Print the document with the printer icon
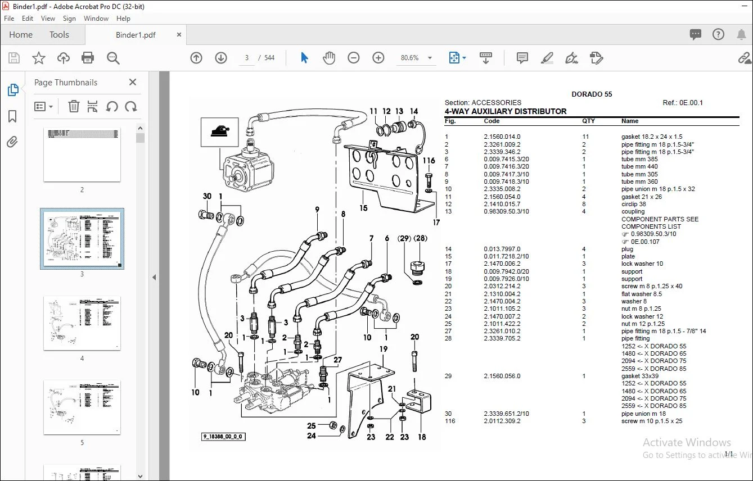This screenshot has width=753, height=481. coord(88,58)
